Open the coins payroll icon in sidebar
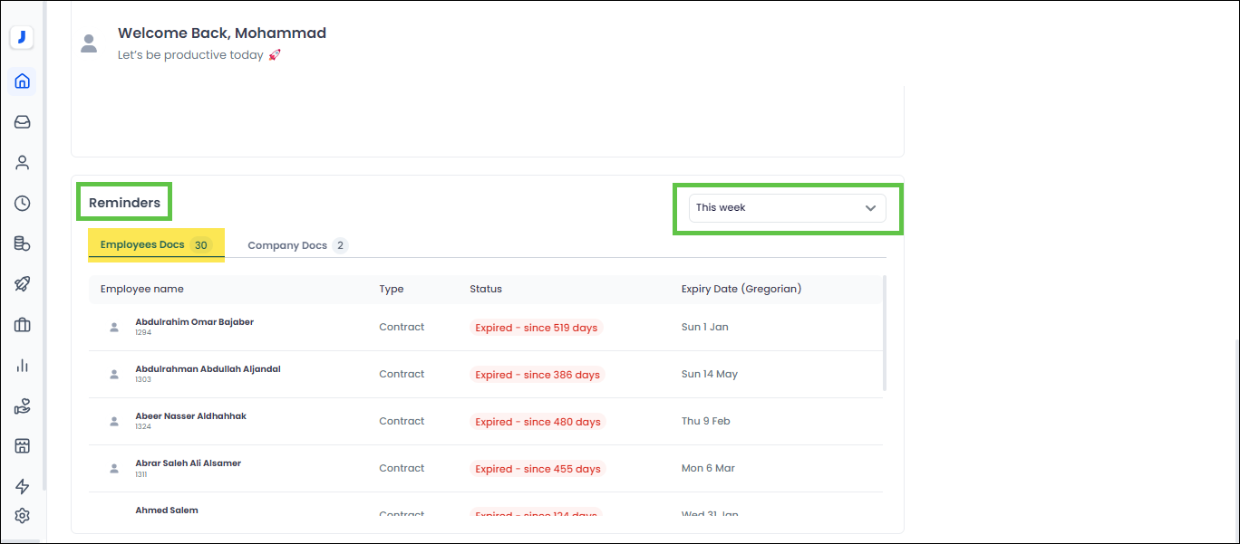 [x=23, y=244]
